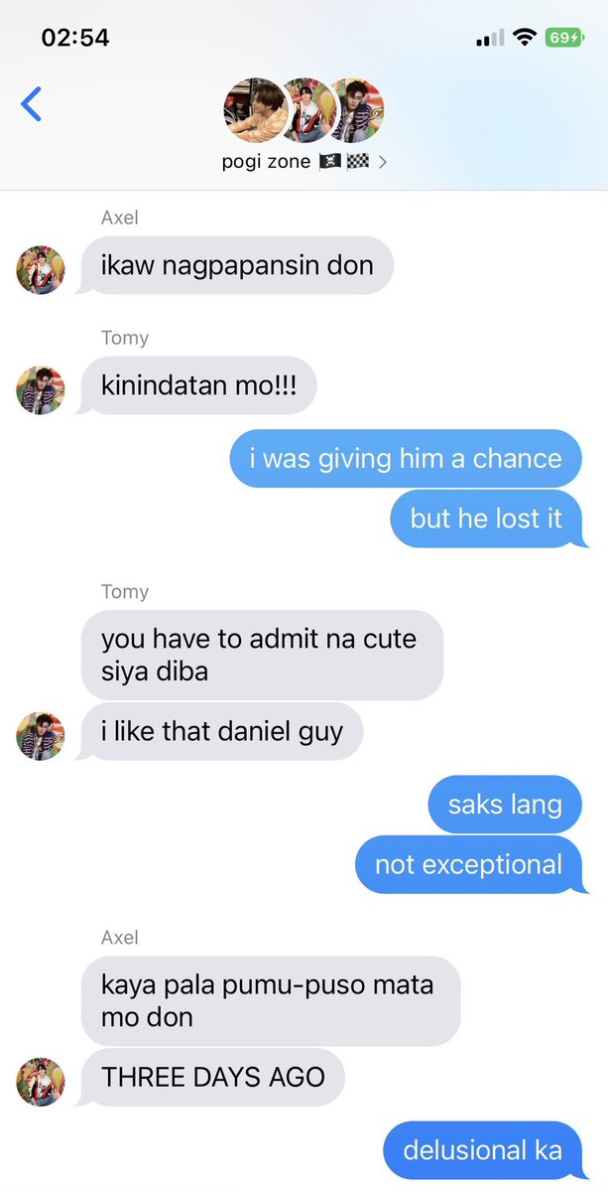This screenshot has width=608, height=1192.
Task: Tap the 'kaya pala pumu-puso mata' message
Action: (271, 1001)
